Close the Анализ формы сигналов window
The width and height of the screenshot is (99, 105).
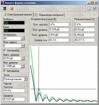[x=96, y=3]
